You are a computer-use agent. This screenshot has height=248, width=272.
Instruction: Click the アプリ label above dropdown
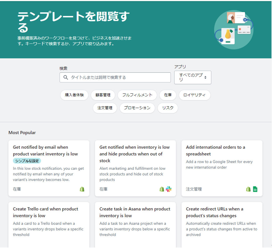tap(180, 67)
